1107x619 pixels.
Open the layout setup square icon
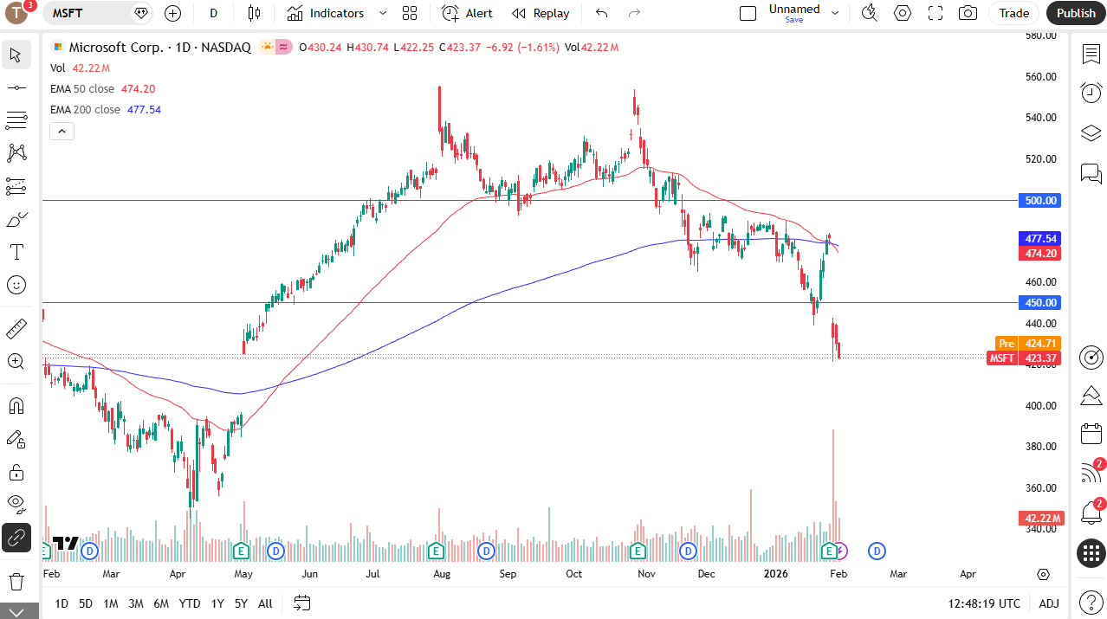(x=748, y=13)
